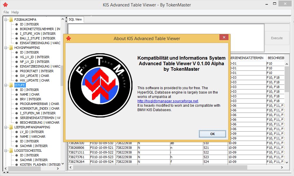Image resolution: width=294 pixels, height=176 pixels.
Task: Click bullet icon beside NAME | CHAR
Action: click(17, 94)
